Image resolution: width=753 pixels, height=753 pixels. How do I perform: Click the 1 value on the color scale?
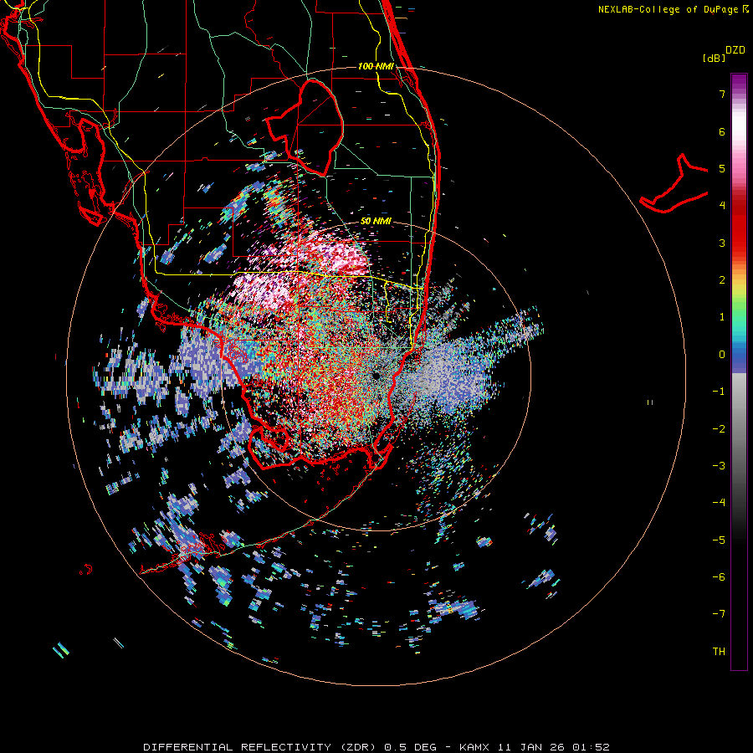click(x=722, y=317)
